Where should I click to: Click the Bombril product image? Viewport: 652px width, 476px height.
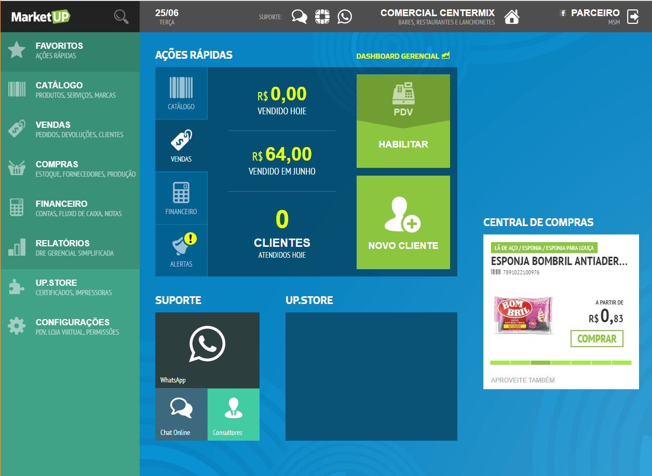(x=524, y=315)
